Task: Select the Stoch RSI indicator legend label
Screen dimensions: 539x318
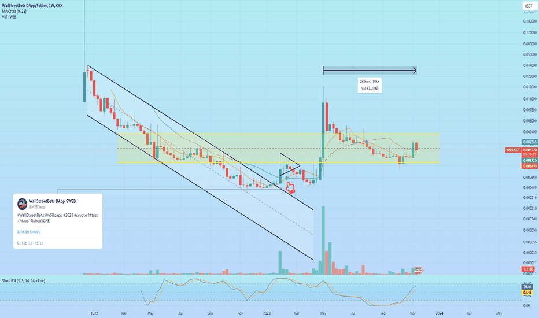Action: click(23, 280)
